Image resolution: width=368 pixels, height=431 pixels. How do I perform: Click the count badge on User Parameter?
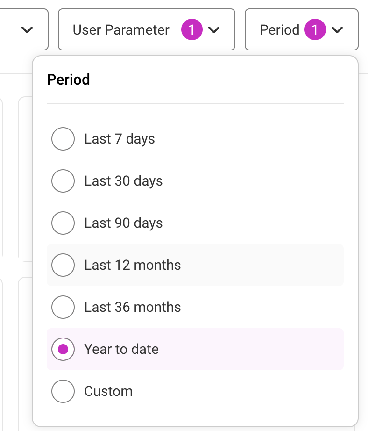pos(192,29)
